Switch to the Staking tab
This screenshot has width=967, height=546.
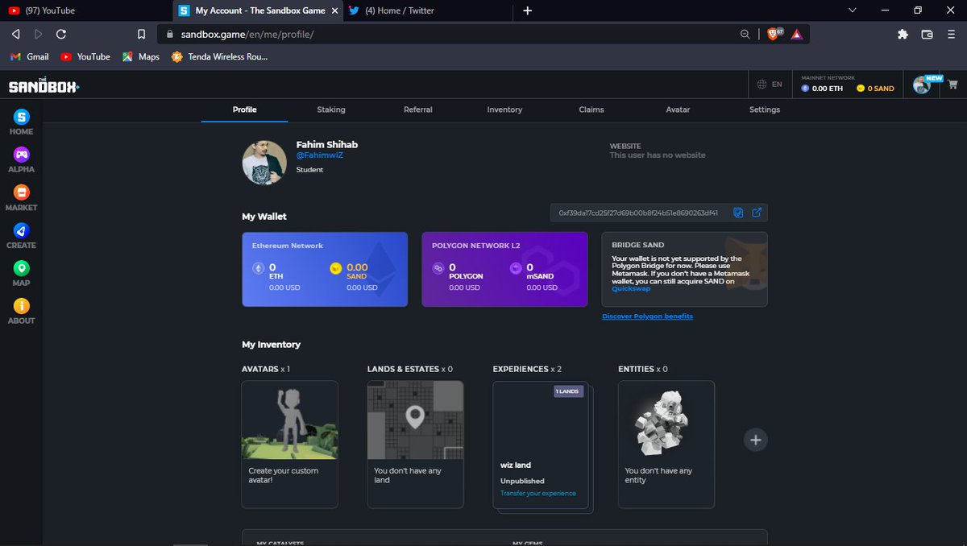pos(331,110)
